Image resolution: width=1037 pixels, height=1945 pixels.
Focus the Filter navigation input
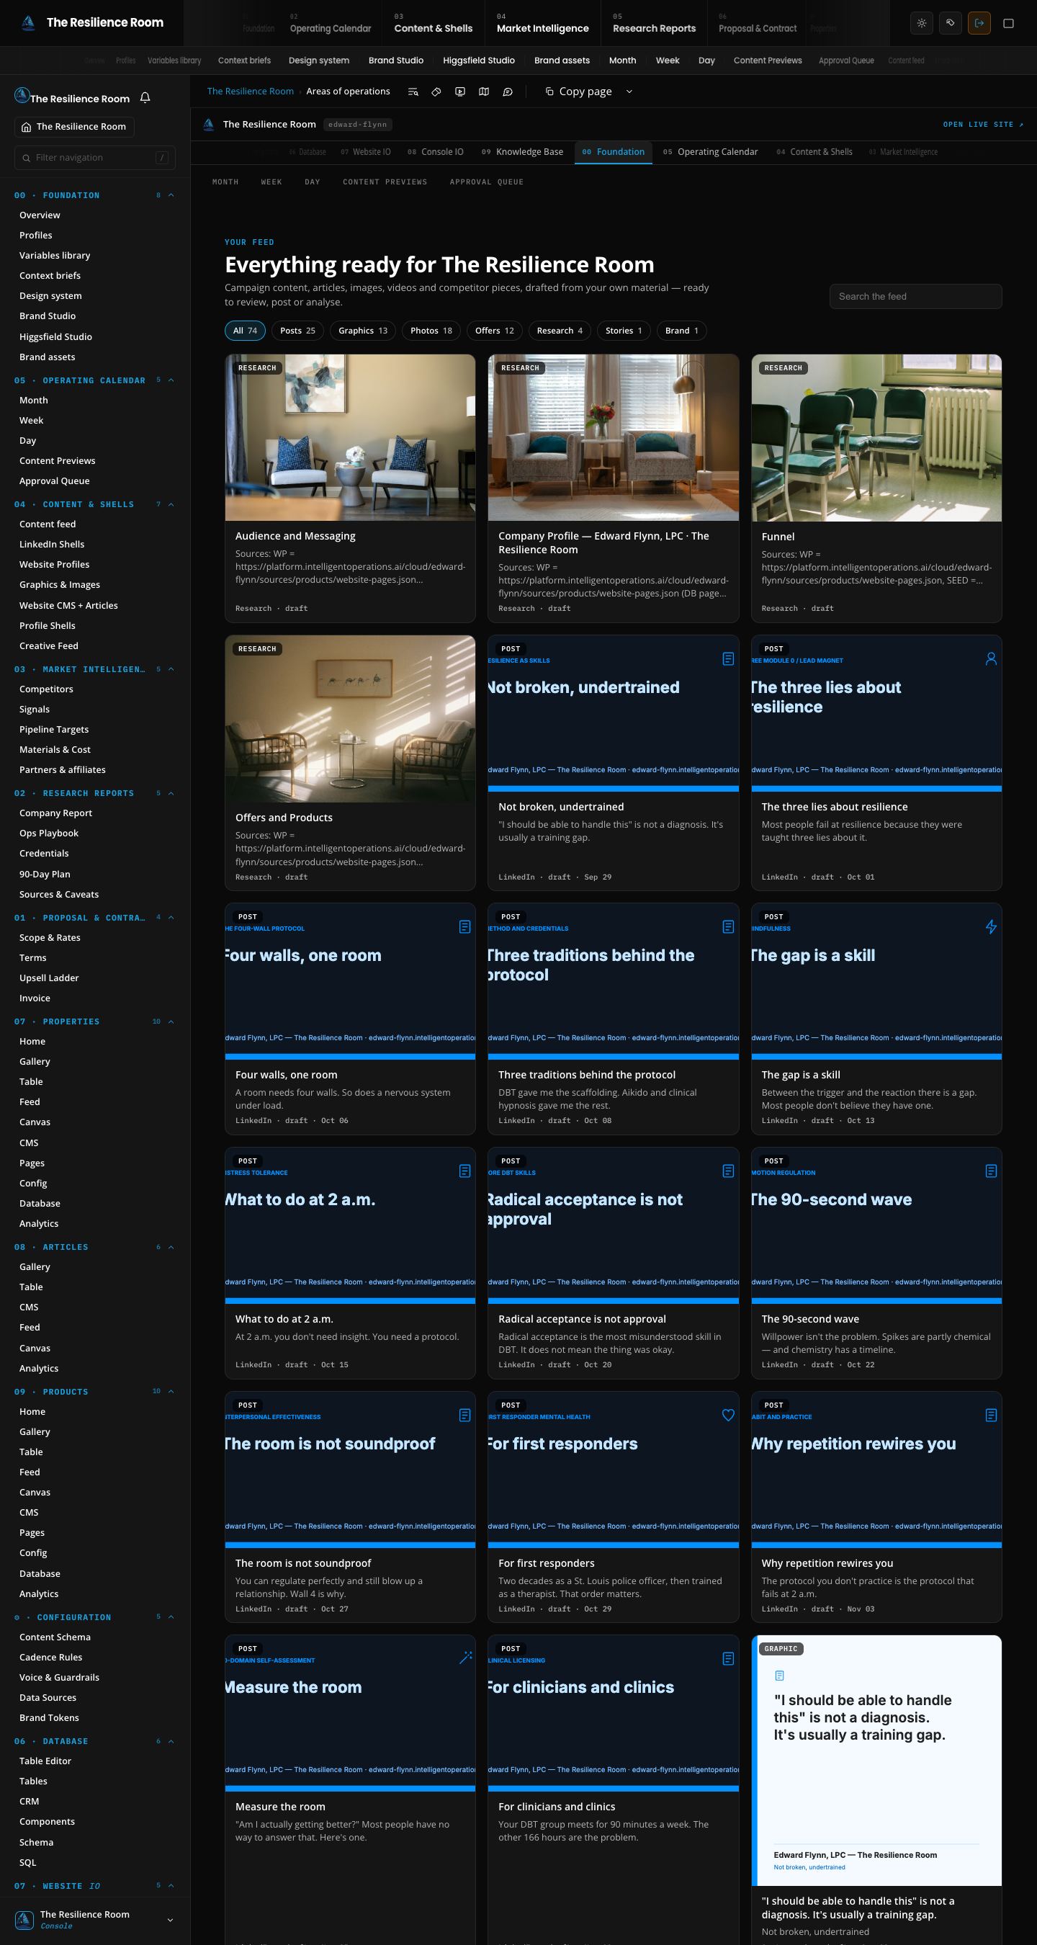(x=95, y=158)
